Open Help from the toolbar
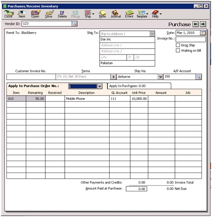Viewport: 212px width, 217px height. click(x=155, y=14)
